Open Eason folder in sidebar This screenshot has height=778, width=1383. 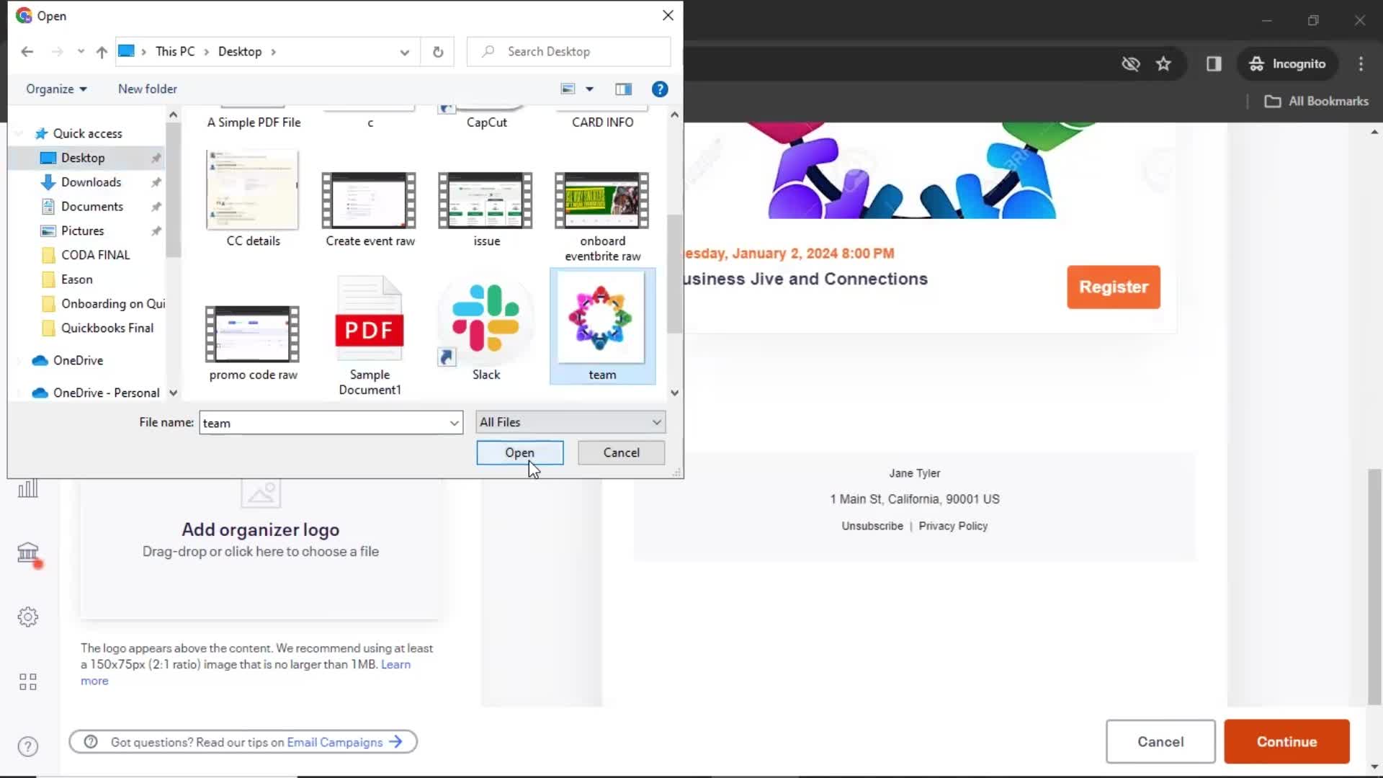tap(76, 280)
